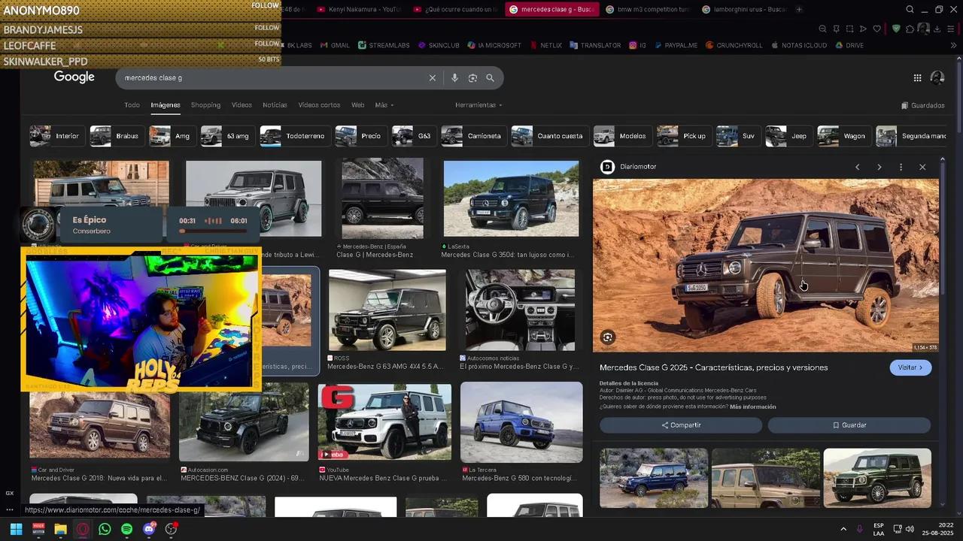The image size is (963, 541).
Task: Open the Google apps grid
Action: coord(917,77)
